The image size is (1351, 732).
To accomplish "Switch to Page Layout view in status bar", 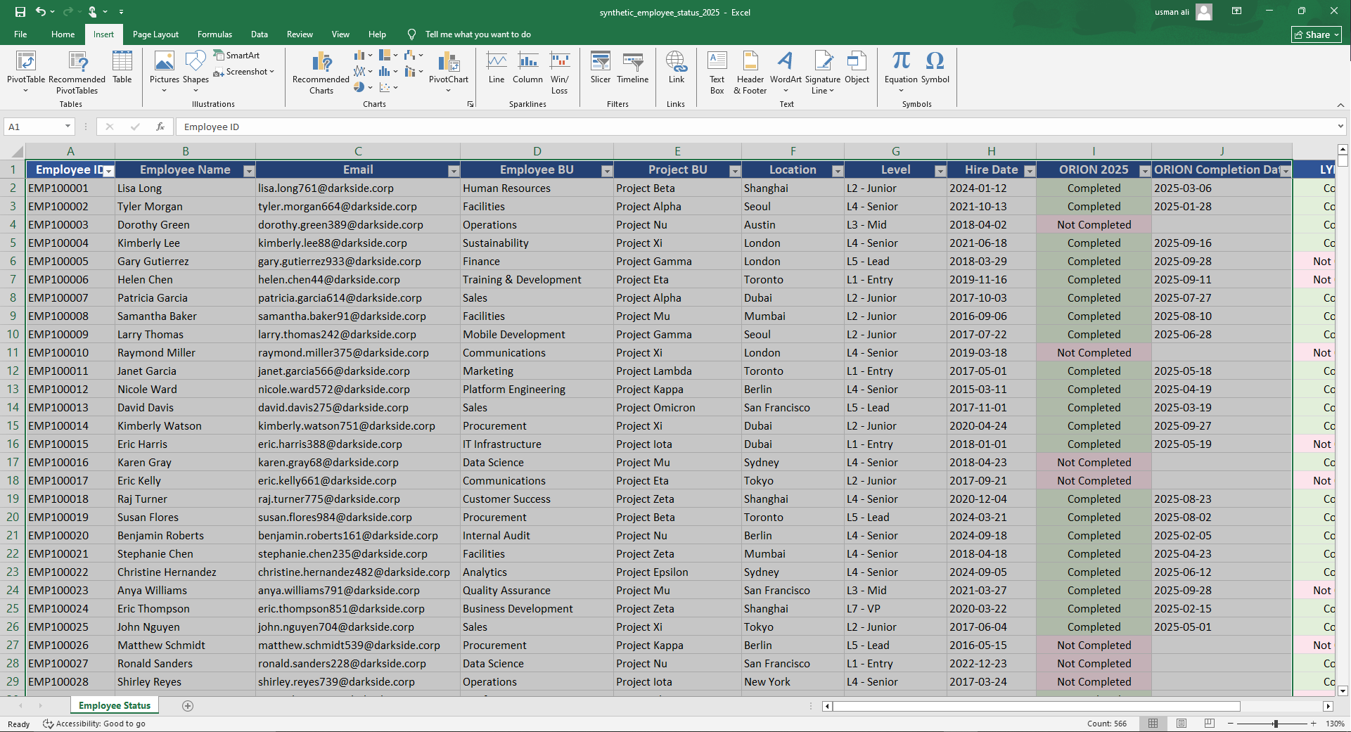I will 1182,724.
